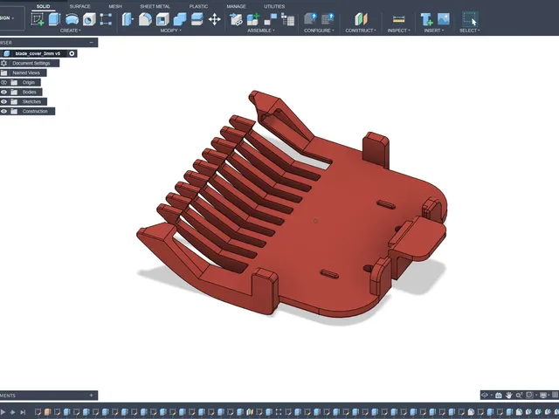Image resolution: width=559 pixels, height=419 pixels.
Task: Select the Move/Copy tool
Action: [x=214, y=19]
